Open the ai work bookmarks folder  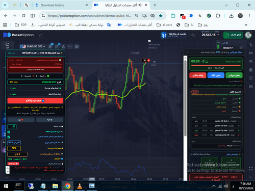(164, 25)
